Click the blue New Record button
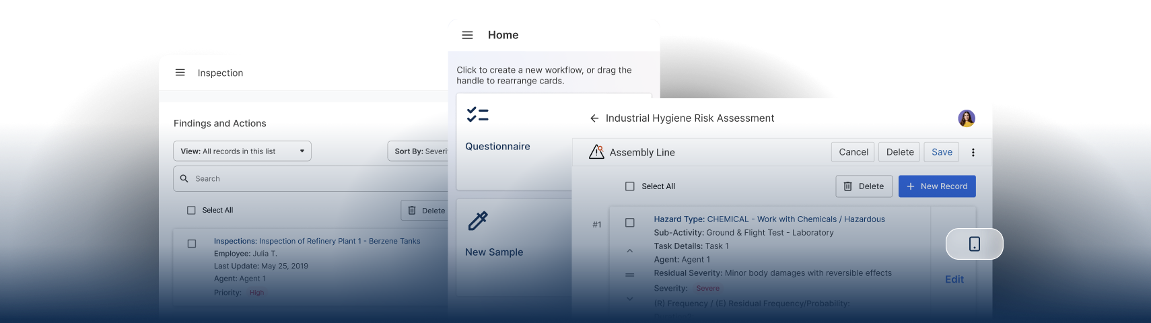This screenshot has width=1151, height=323. (937, 186)
